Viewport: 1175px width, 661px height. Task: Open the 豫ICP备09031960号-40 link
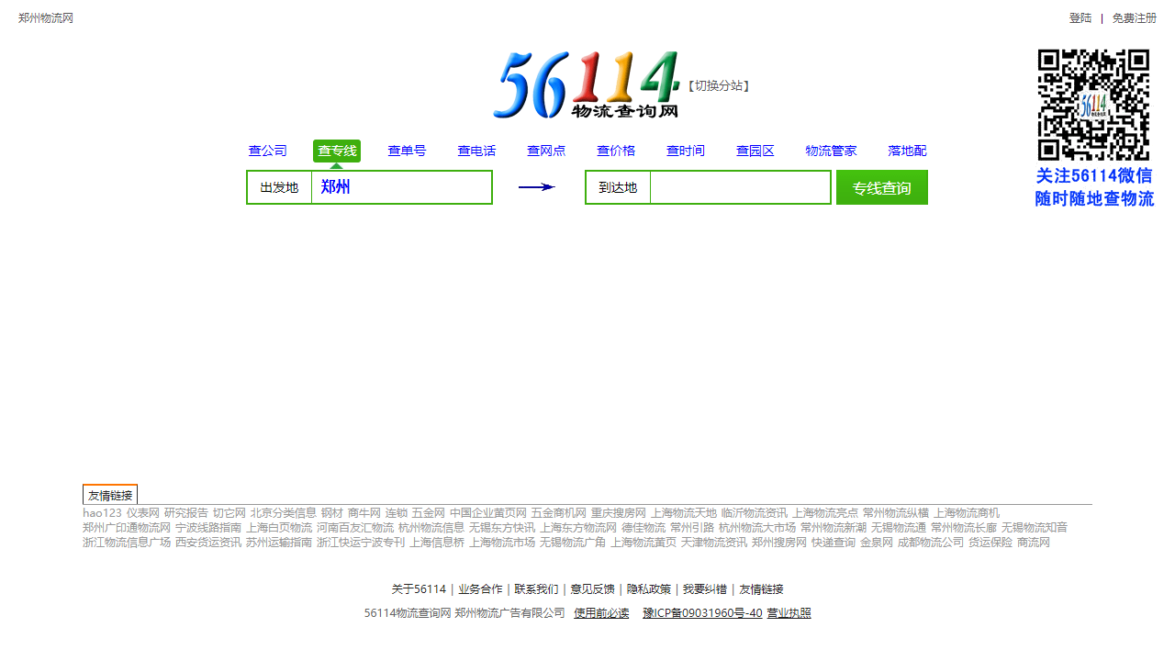(702, 613)
